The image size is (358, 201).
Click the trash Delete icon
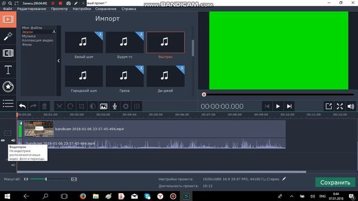[44, 106]
